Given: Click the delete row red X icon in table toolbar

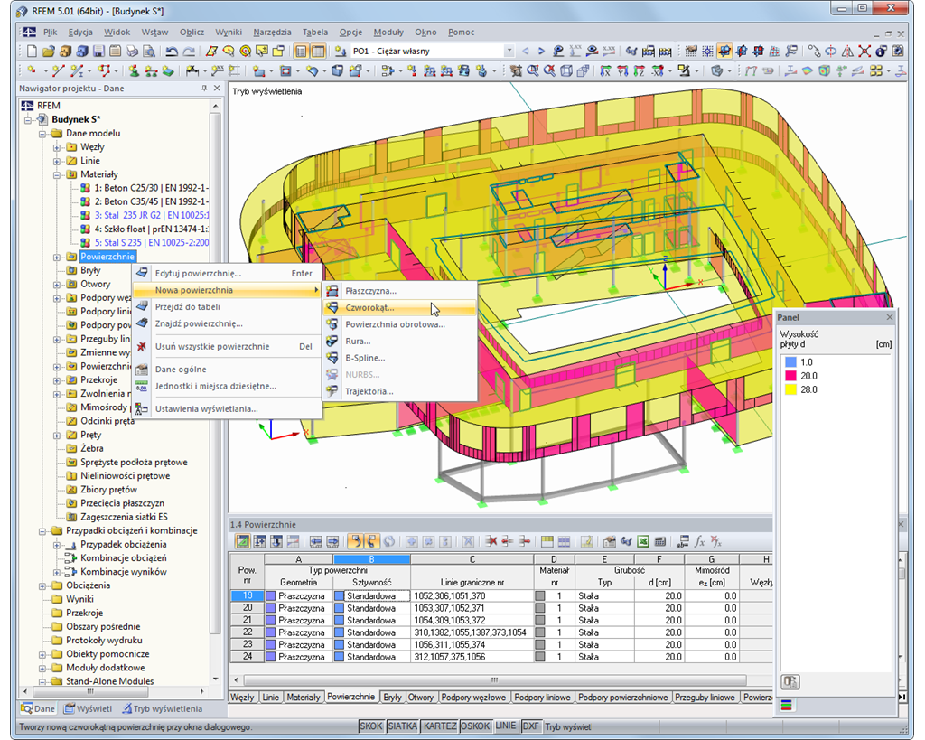Looking at the screenshot, I should click(491, 541).
